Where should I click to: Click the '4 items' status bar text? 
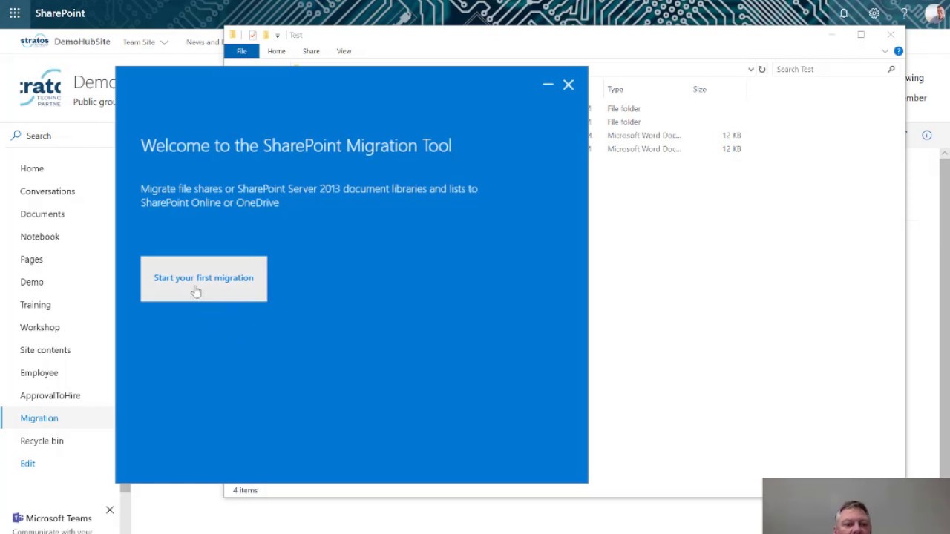[x=245, y=490]
